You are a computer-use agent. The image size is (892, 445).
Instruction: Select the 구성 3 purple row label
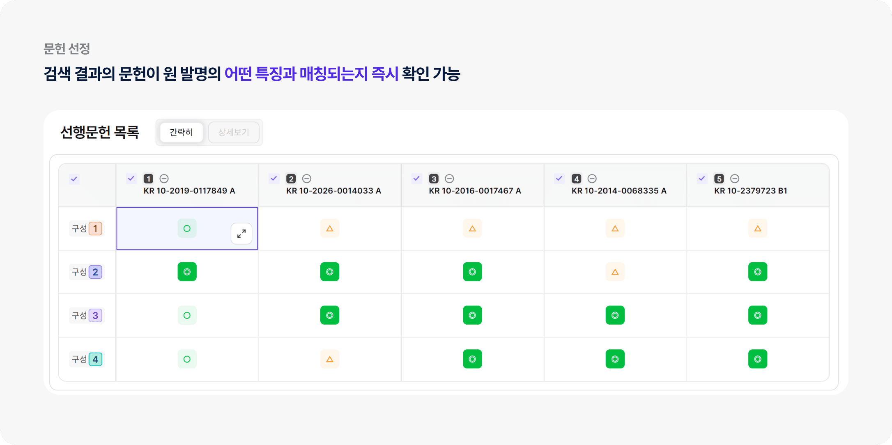coord(87,315)
